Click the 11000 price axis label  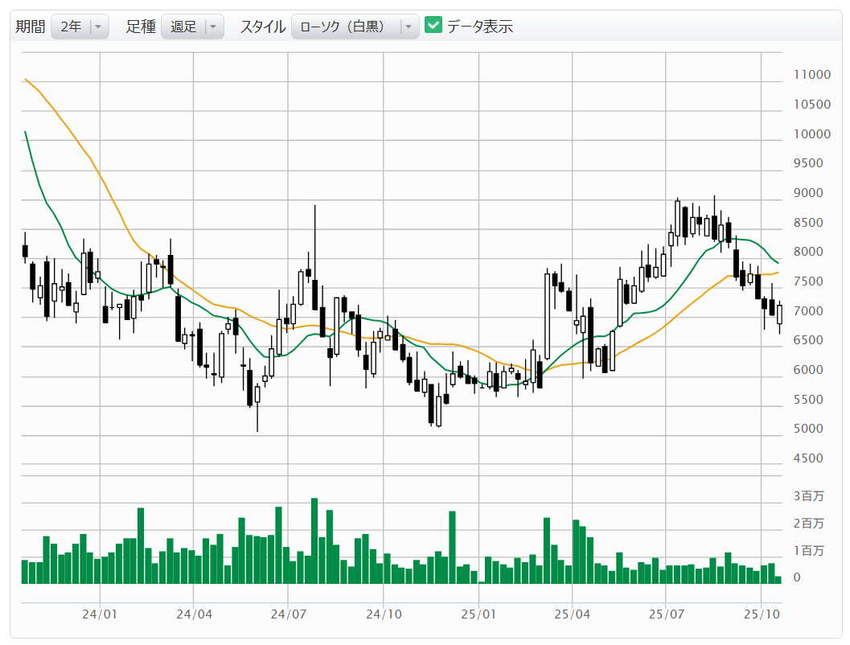[811, 75]
